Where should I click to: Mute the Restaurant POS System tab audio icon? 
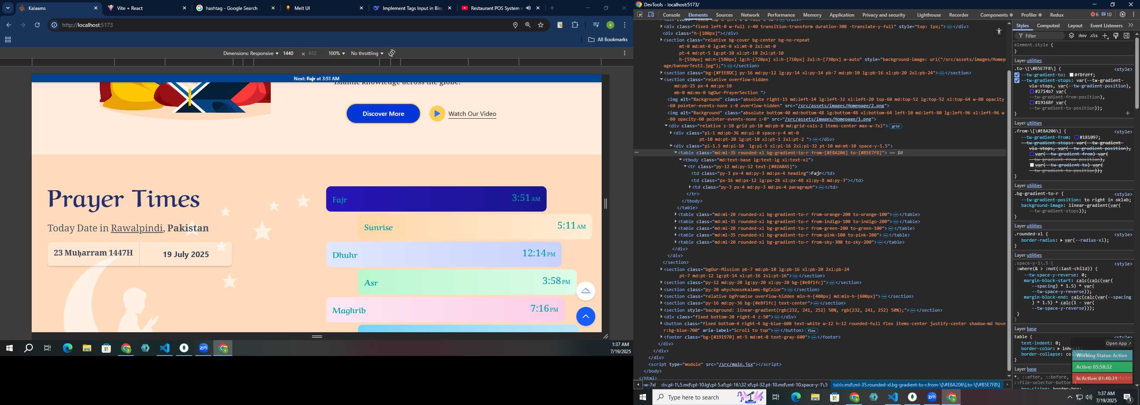click(528, 8)
